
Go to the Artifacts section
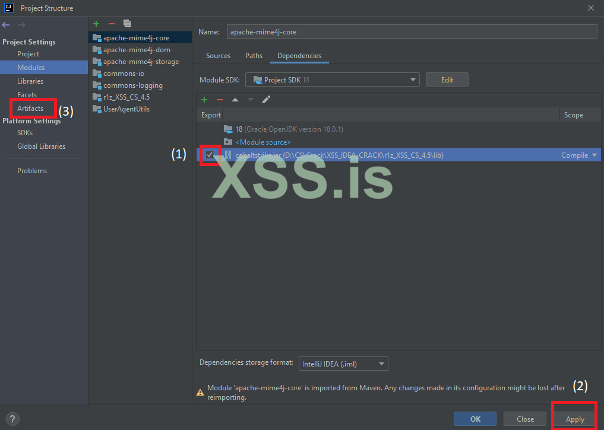click(x=30, y=109)
